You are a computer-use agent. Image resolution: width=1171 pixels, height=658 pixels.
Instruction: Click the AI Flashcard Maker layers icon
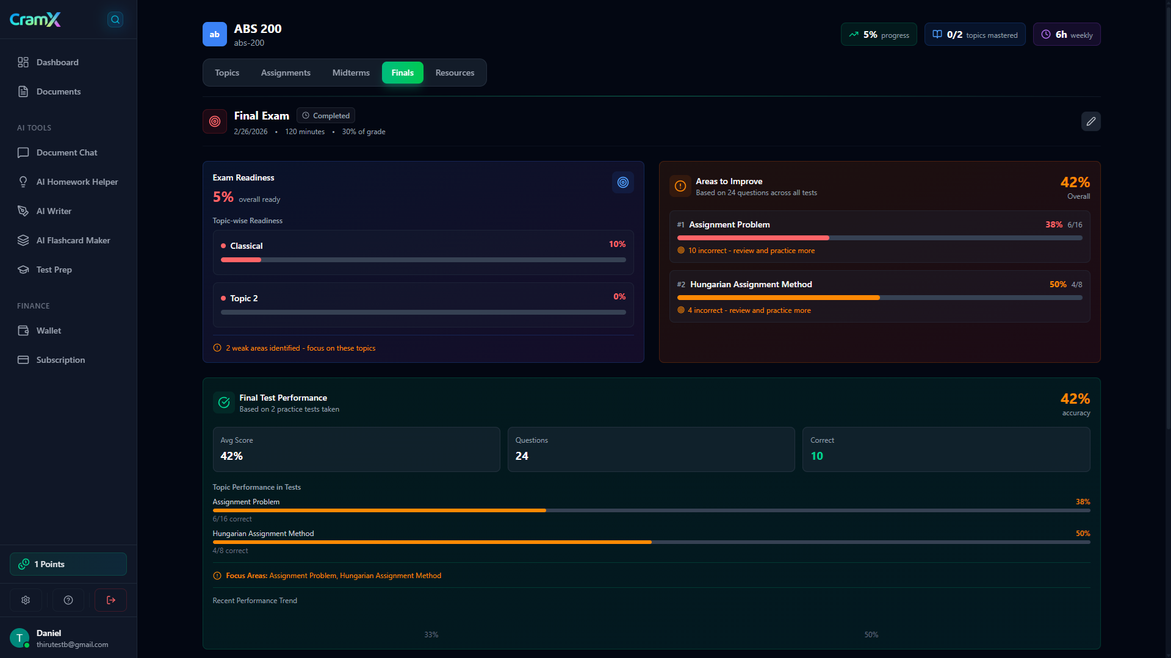coord(23,240)
